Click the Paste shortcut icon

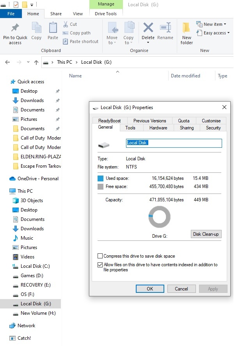[x=66, y=41]
